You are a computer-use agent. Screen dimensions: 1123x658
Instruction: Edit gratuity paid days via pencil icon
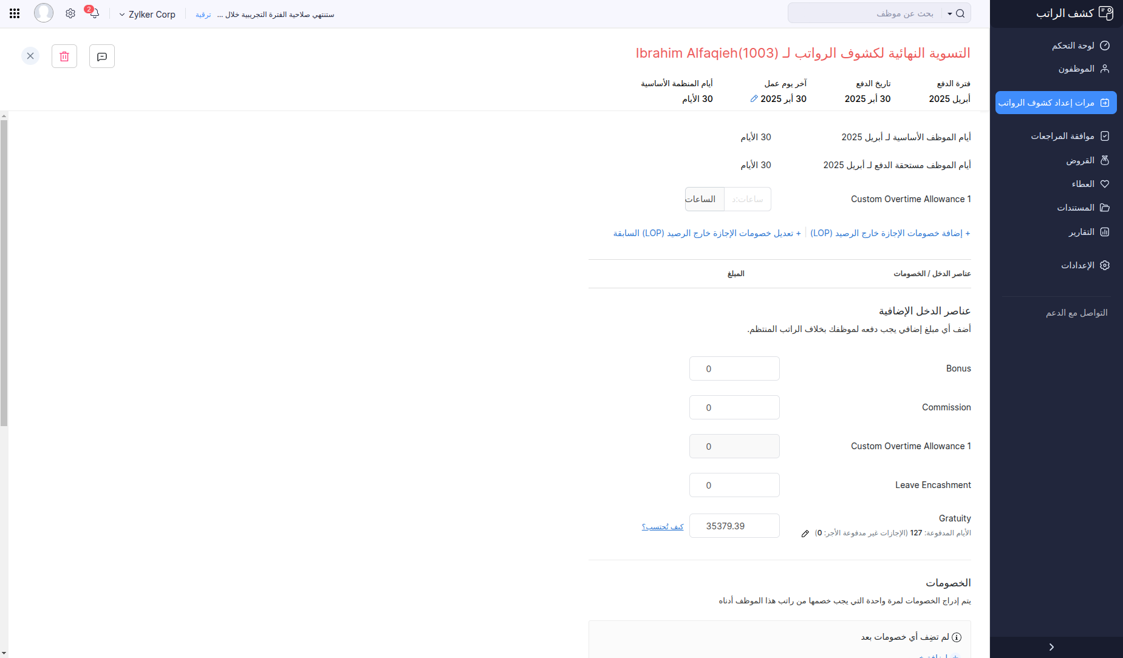tap(805, 533)
